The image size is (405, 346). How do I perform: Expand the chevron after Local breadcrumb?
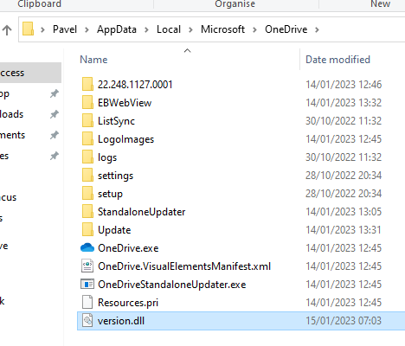click(190, 29)
